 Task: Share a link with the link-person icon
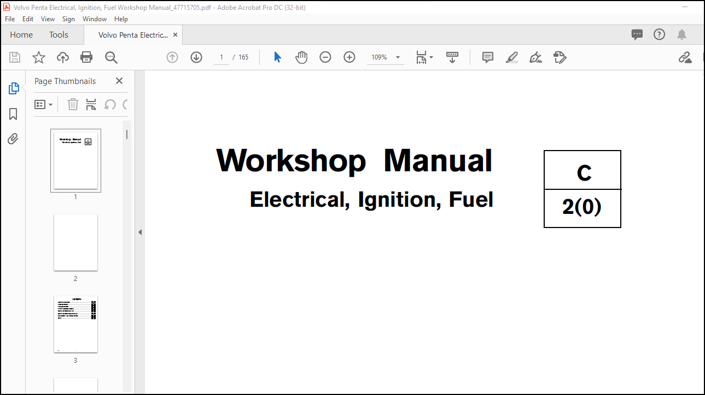tap(685, 57)
